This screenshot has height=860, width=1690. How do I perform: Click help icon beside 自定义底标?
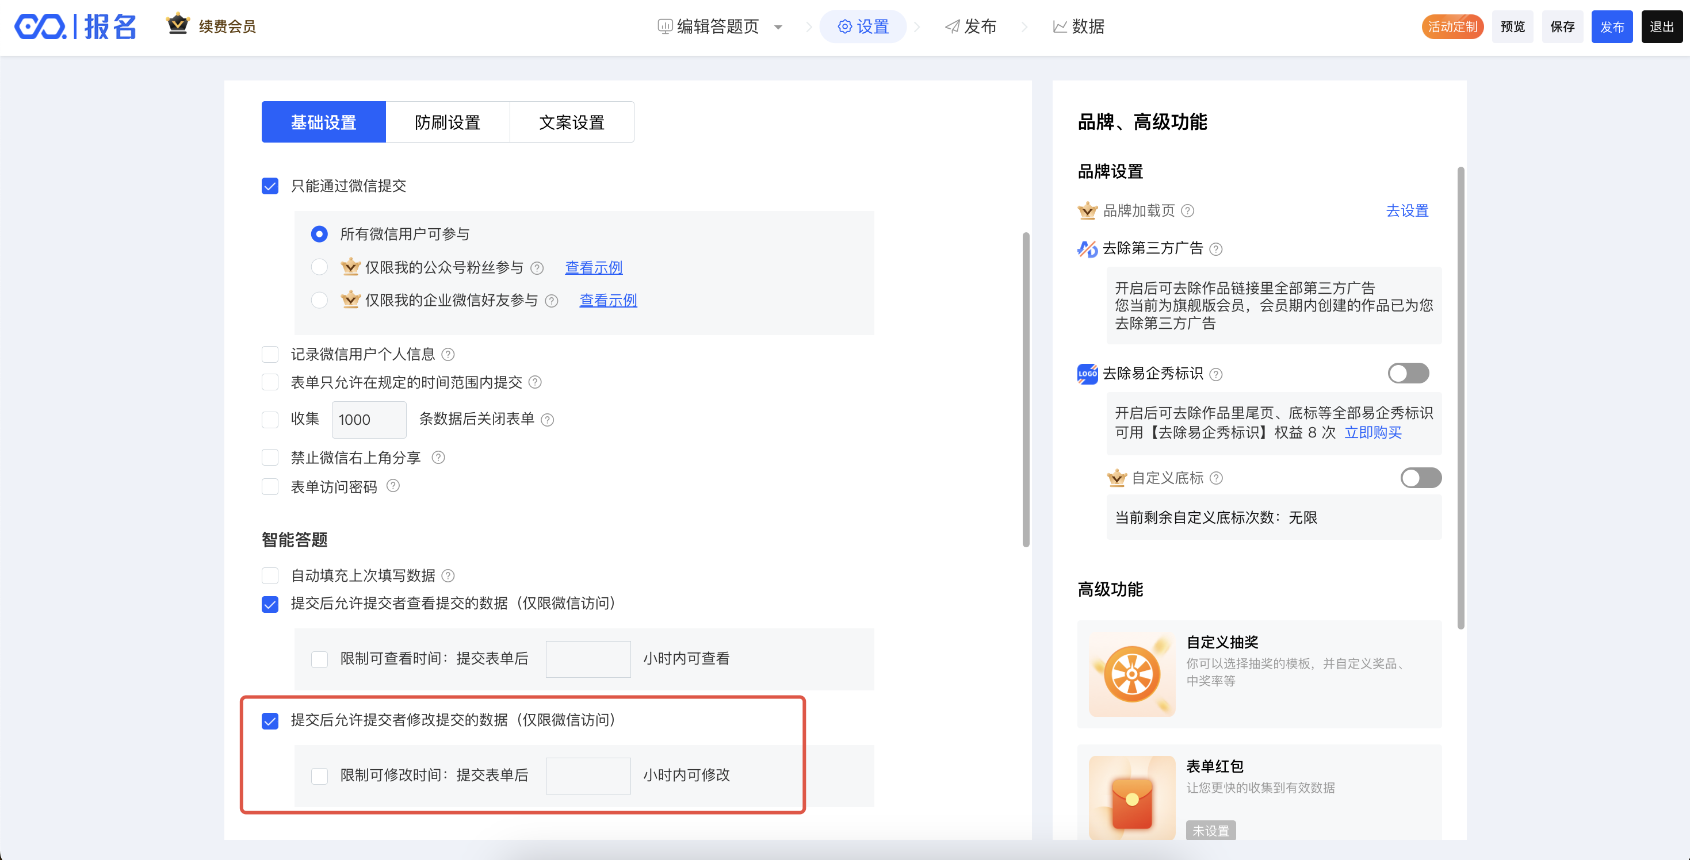pyautogui.click(x=1217, y=478)
